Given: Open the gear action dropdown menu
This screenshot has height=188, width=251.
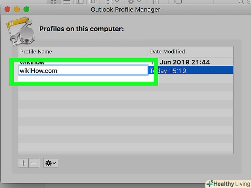Looking at the screenshot, I should click(50, 163).
